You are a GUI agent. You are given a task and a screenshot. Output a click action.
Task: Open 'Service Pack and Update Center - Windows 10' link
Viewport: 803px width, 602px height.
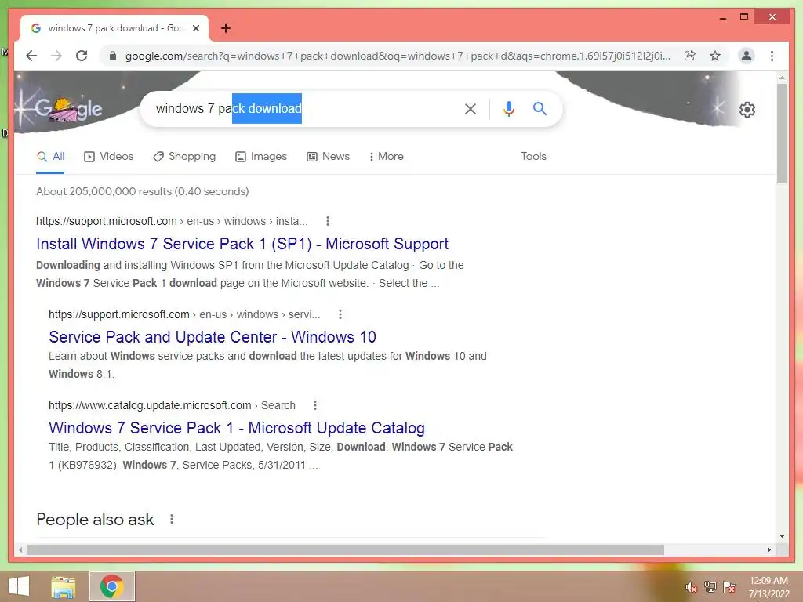[x=213, y=337]
